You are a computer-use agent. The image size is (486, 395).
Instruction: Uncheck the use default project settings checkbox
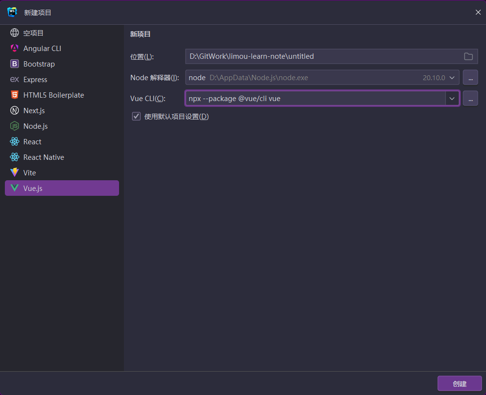(137, 117)
